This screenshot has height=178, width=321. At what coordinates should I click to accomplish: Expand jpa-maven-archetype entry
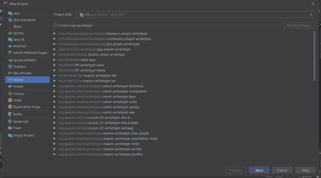[x=55, y=49]
